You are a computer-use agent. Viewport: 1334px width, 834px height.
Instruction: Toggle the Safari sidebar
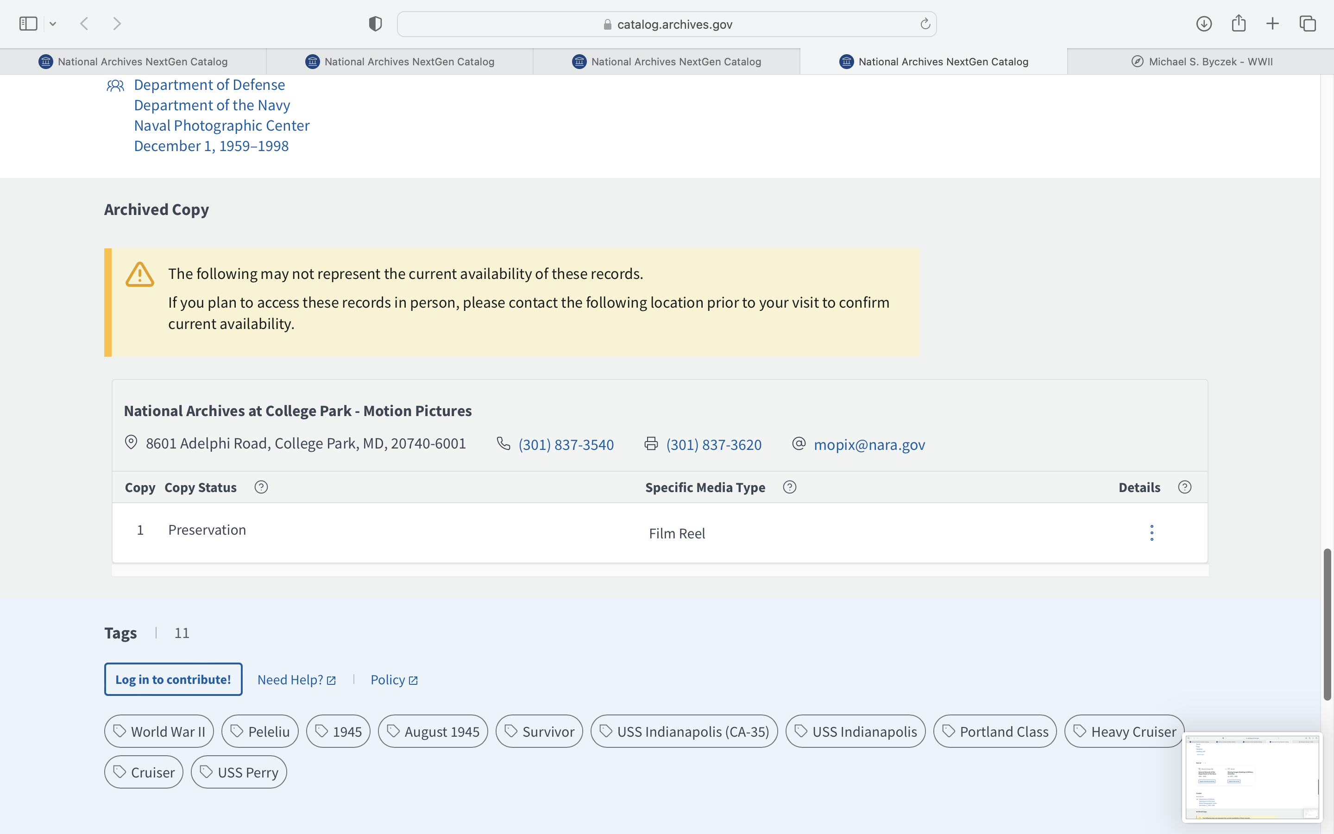click(x=28, y=24)
